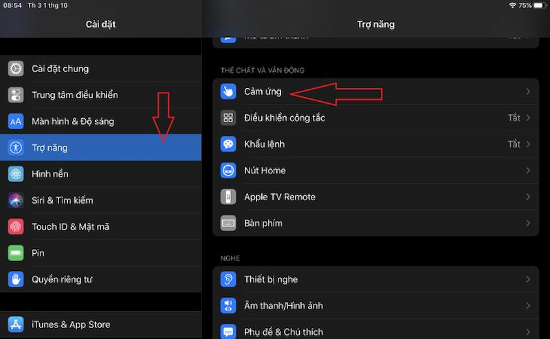Tap the Trợ năng header title
The width and height of the screenshot is (550, 339).
tap(375, 24)
